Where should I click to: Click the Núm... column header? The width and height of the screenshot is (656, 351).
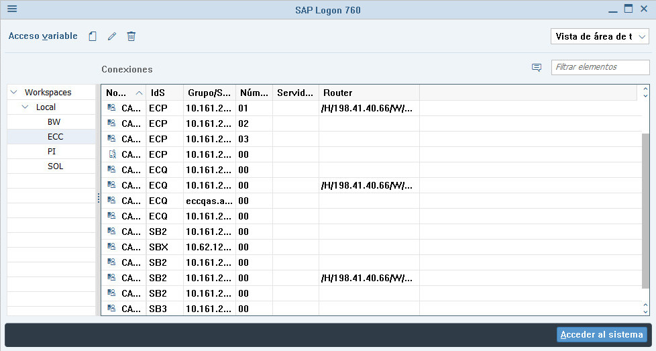coord(254,93)
